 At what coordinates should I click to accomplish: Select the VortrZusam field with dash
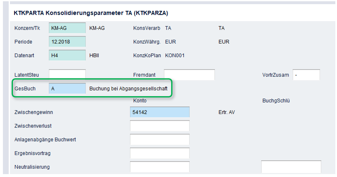tap(306, 75)
